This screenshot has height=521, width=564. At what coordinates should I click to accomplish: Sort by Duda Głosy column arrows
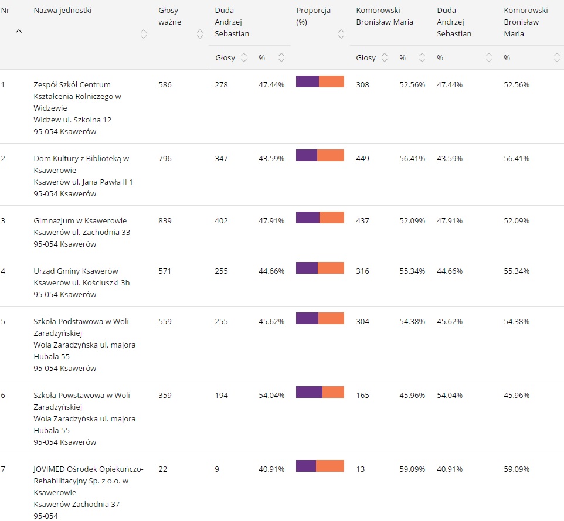[x=244, y=57]
